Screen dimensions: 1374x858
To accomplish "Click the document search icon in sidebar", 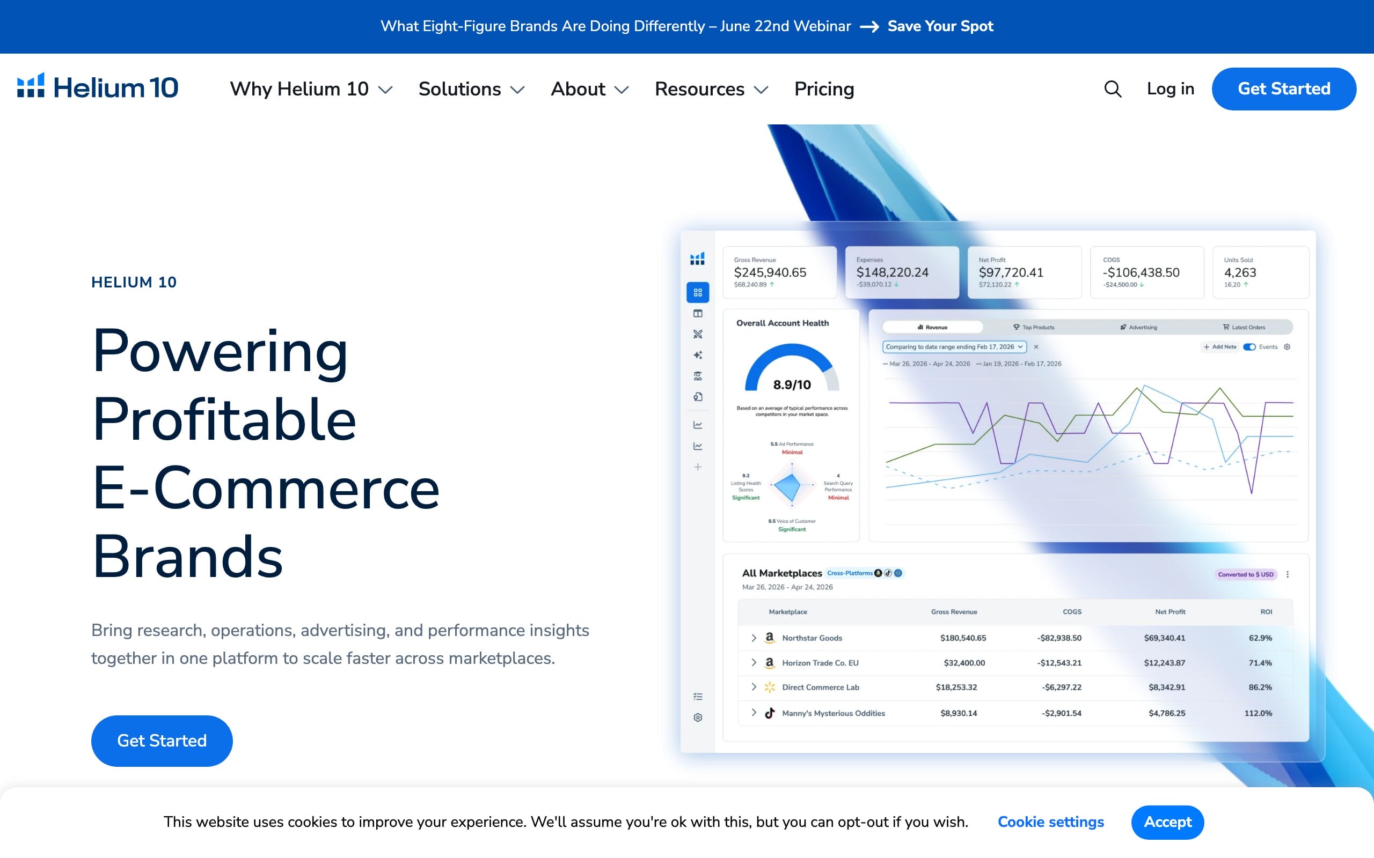I will [698, 397].
